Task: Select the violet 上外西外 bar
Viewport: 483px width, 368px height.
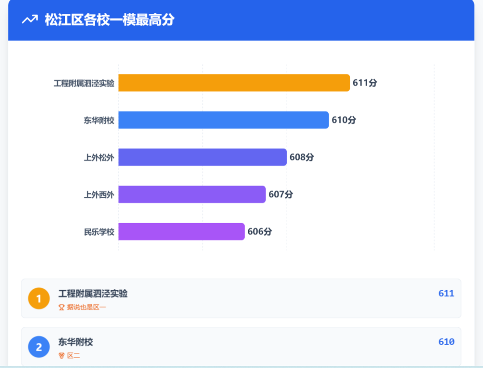Action: (192, 195)
